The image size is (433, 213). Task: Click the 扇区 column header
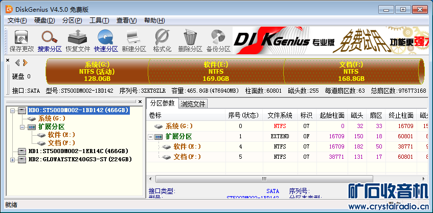point(376,115)
